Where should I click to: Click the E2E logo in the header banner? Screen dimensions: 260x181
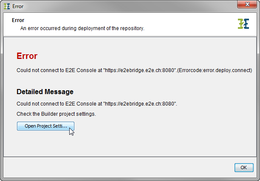(243, 24)
